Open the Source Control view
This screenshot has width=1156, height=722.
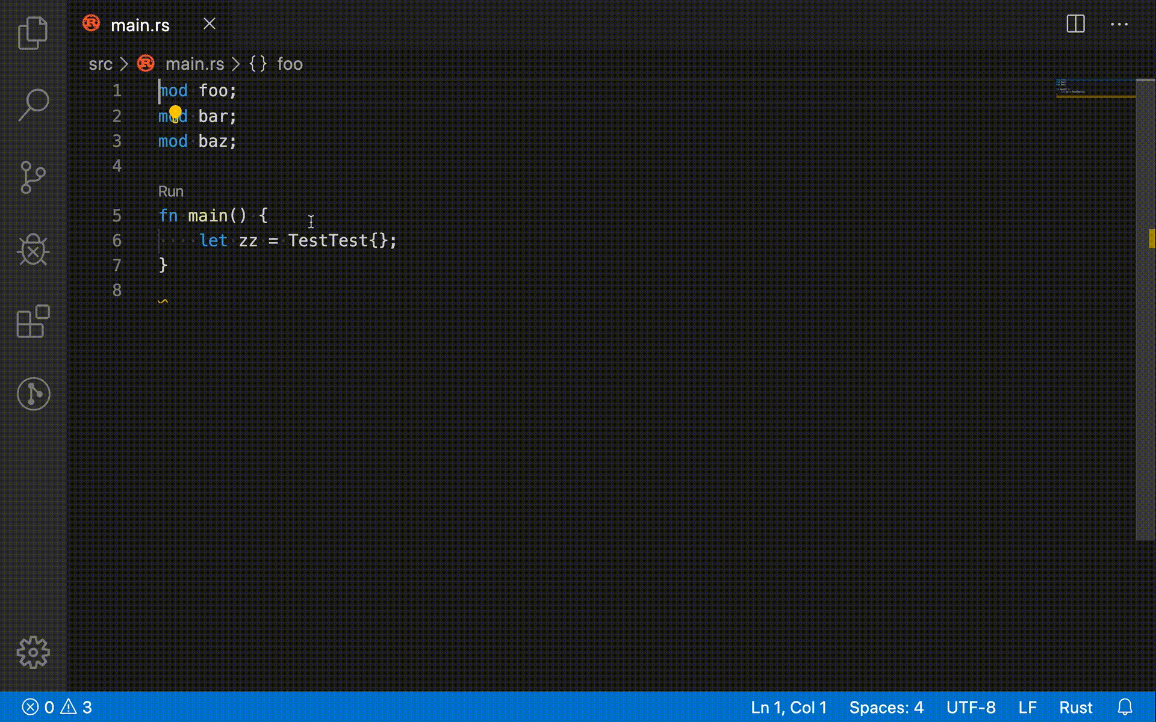point(33,177)
